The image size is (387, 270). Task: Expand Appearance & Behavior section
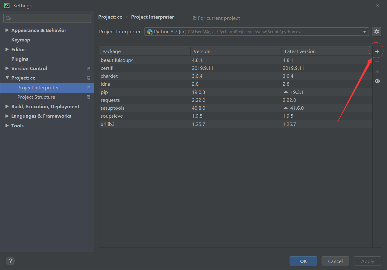[7, 30]
